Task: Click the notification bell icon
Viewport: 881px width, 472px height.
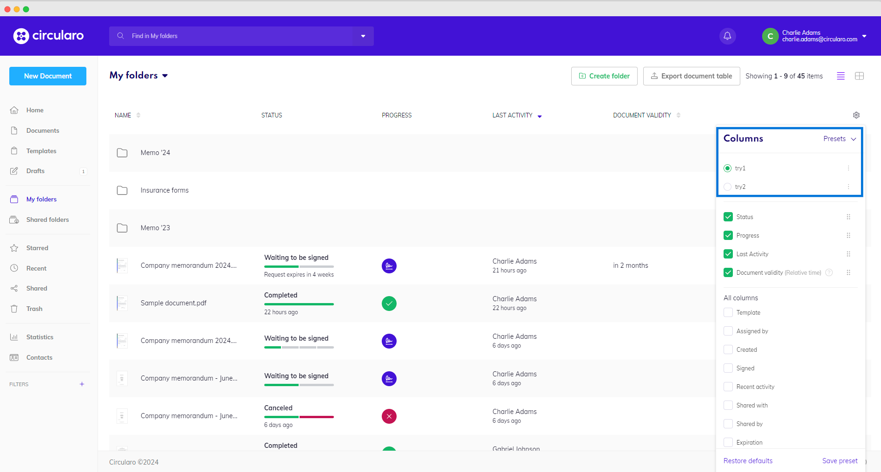Action: pyautogui.click(x=727, y=36)
